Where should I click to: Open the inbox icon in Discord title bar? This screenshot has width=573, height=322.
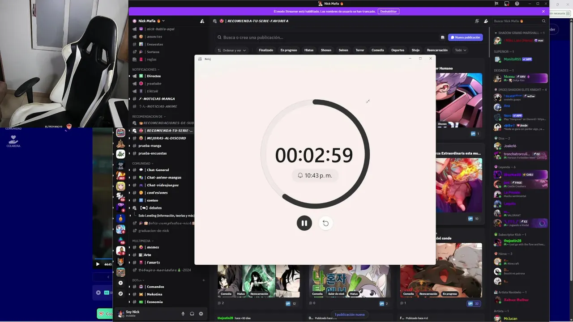[x=506, y=4]
